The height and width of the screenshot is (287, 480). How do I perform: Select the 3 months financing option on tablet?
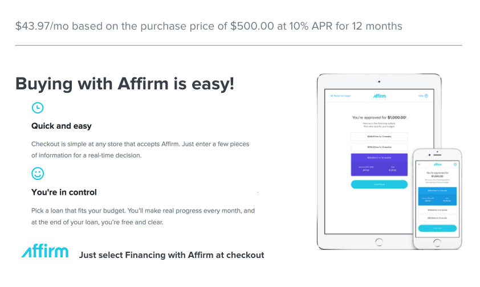point(379,137)
